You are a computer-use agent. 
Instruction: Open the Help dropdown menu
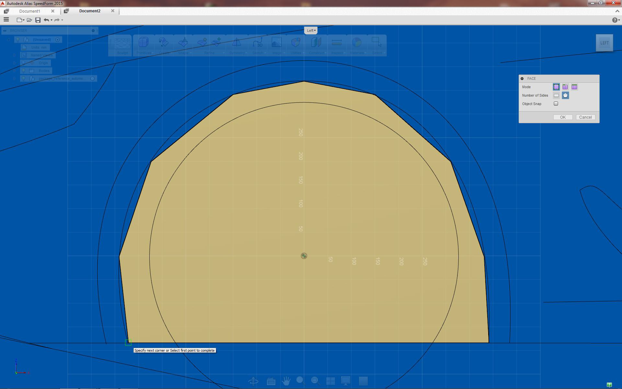point(616,20)
